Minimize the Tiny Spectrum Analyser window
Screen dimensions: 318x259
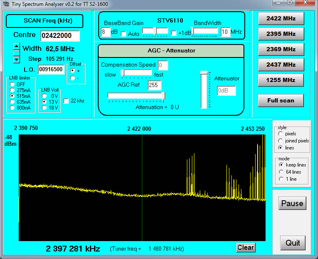[278, 2]
